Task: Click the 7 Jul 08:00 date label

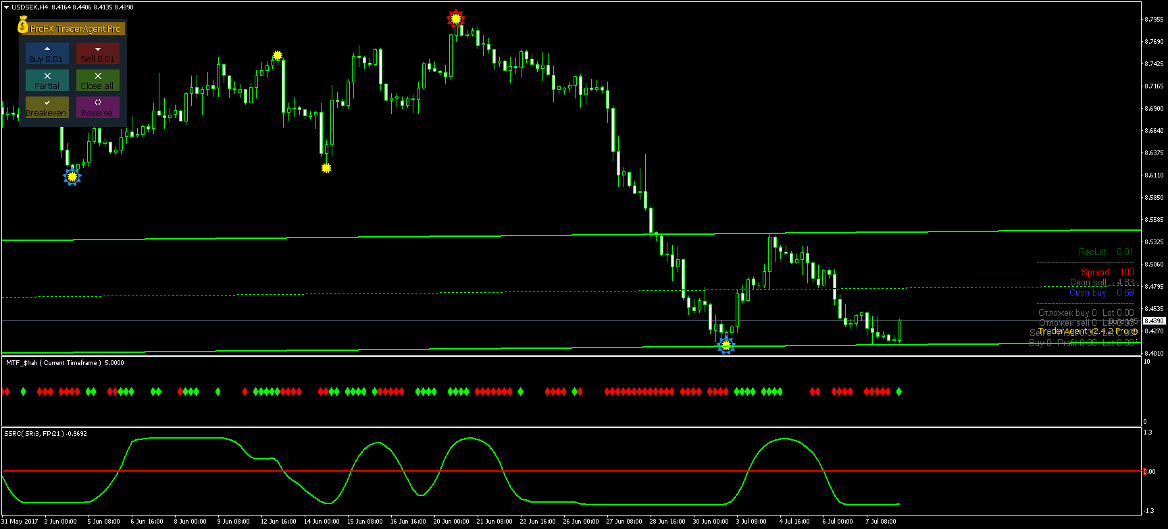Action: [x=881, y=521]
